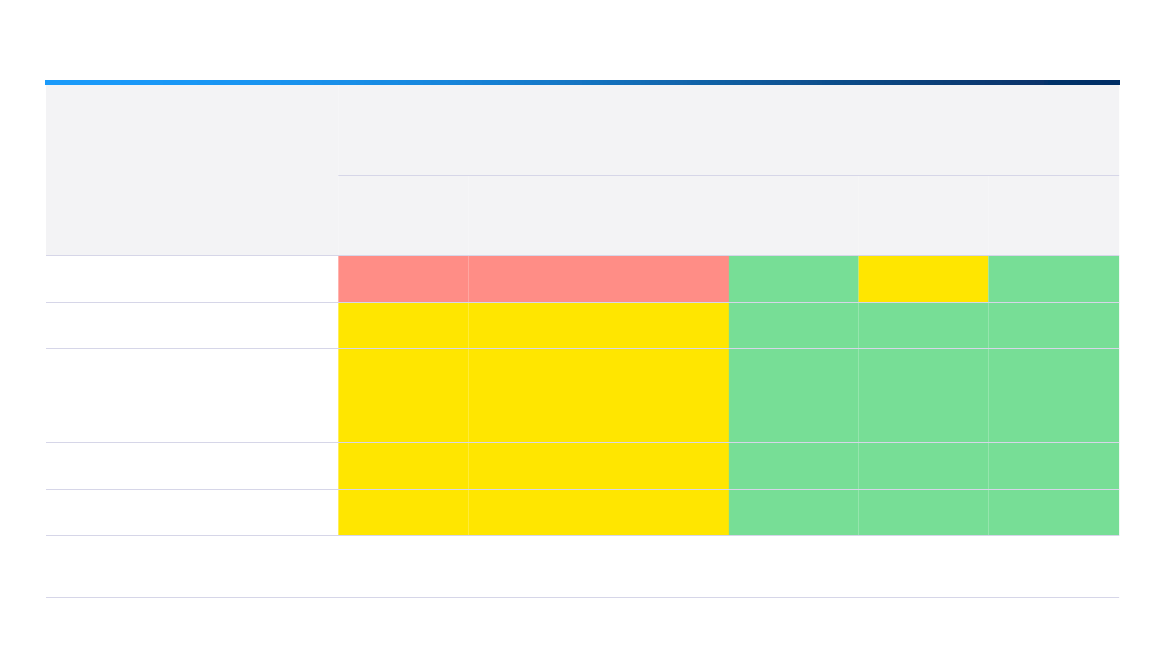Click the narrow red cell in first data row

coord(403,279)
